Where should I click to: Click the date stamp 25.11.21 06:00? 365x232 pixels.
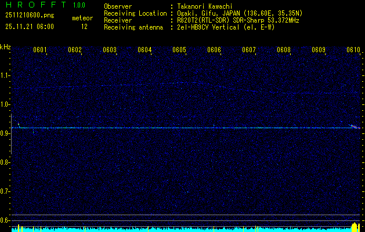click(x=30, y=27)
